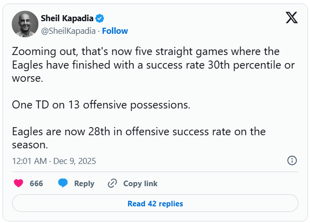Open the info icon beside the timestamp

(292, 160)
